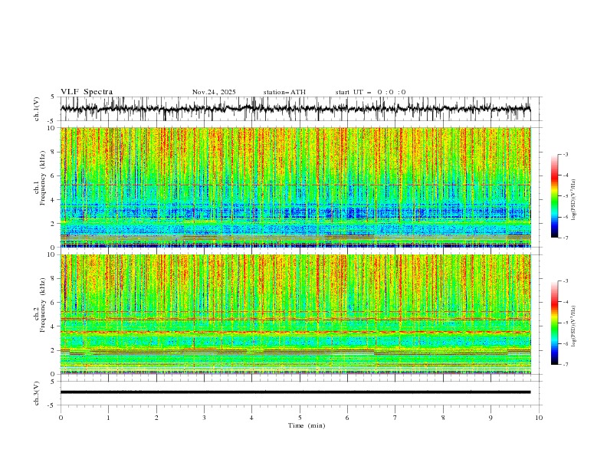Click the "Time (min)" x-axis label
Screen dimensions: 607x469
tap(307, 425)
